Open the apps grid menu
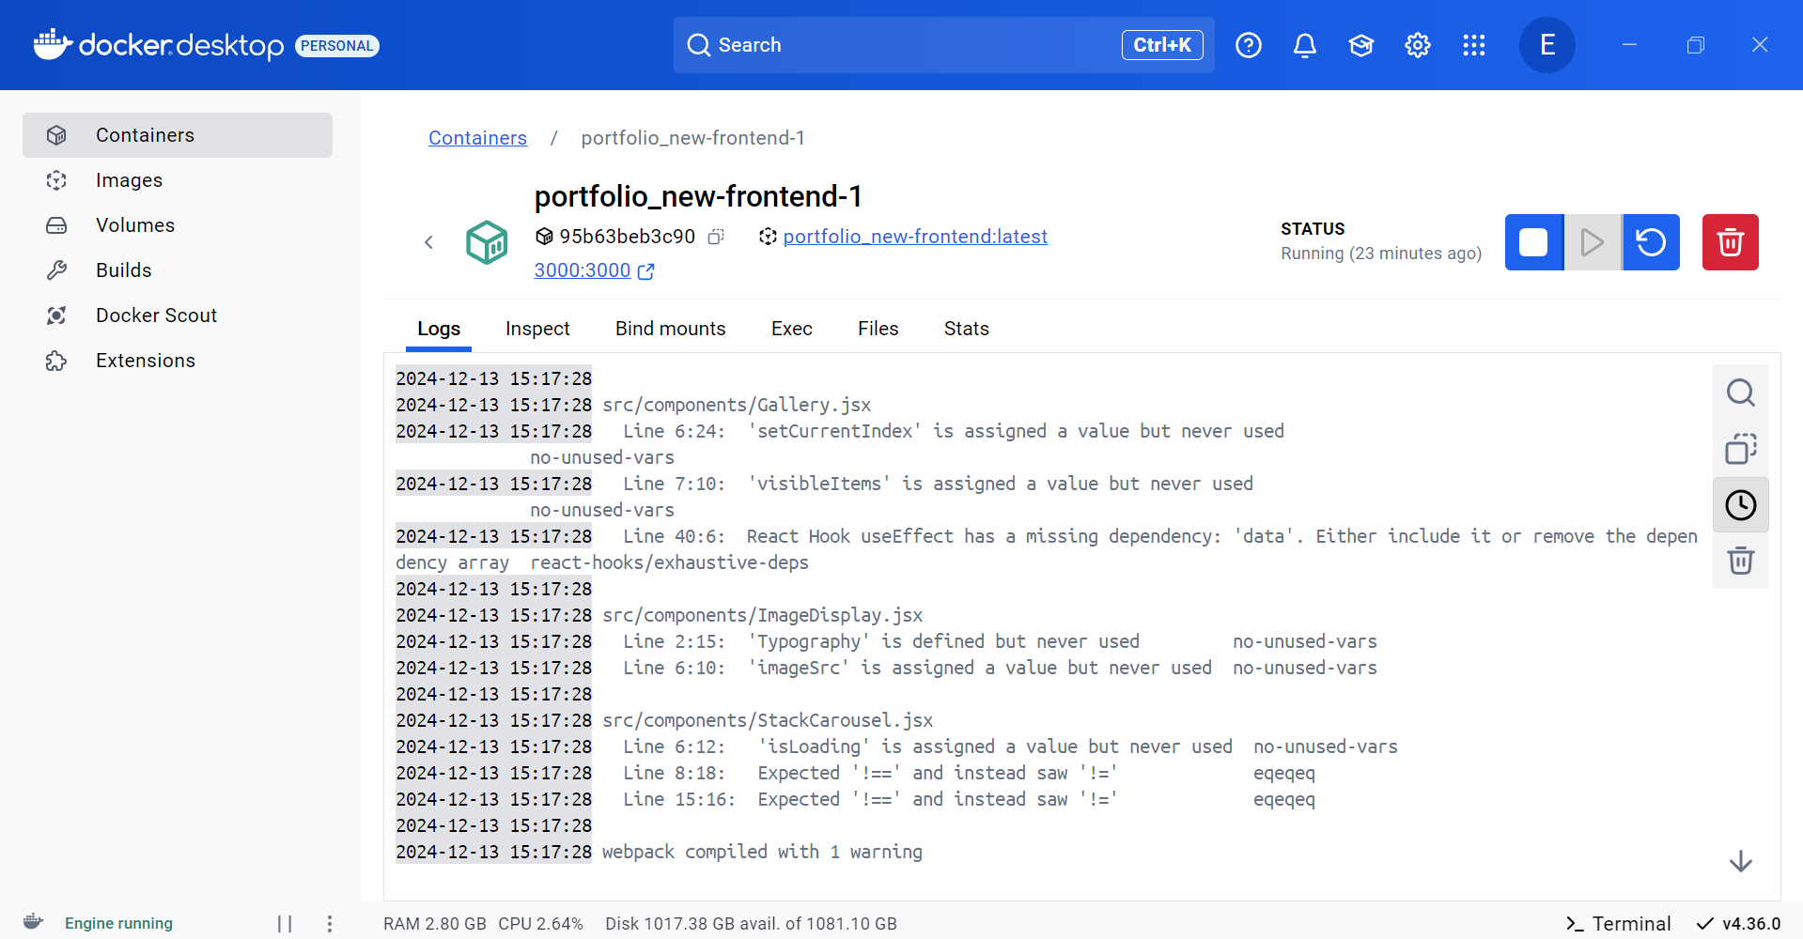Image resolution: width=1803 pixels, height=939 pixels. click(1474, 45)
